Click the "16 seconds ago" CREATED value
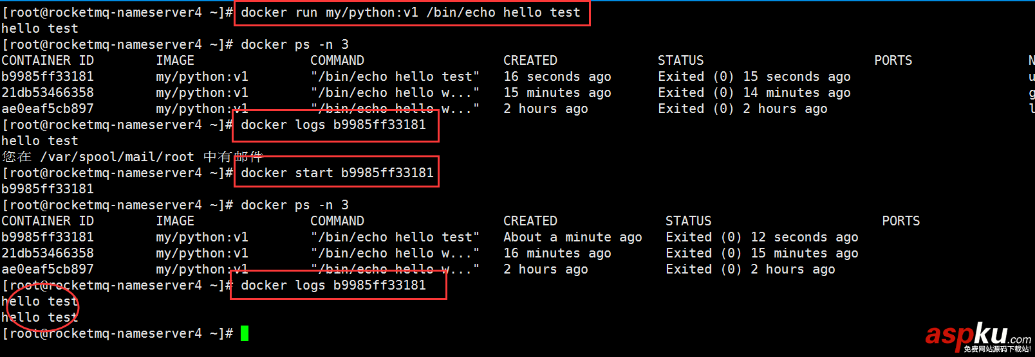The height and width of the screenshot is (357, 1035). tap(557, 76)
